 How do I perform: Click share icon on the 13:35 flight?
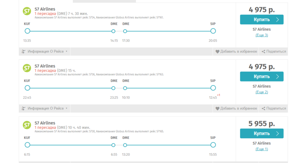263,52
